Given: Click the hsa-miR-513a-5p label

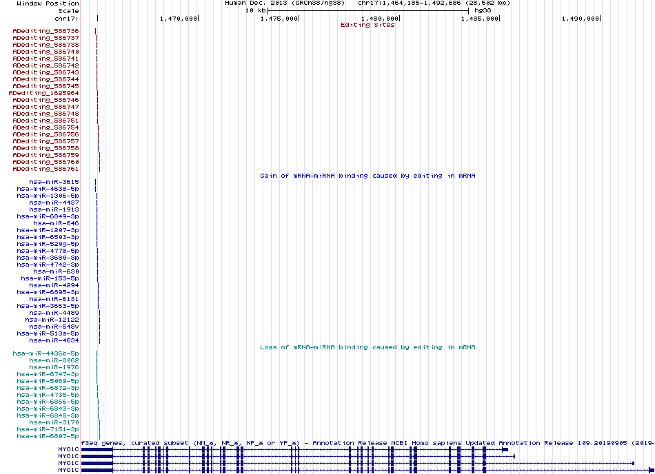Looking at the screenshot, I should click(x=48, y=333).
